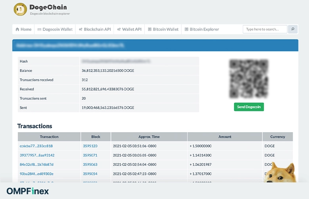
Task: Click the Currency column header
Action: (x=278, y=137)
